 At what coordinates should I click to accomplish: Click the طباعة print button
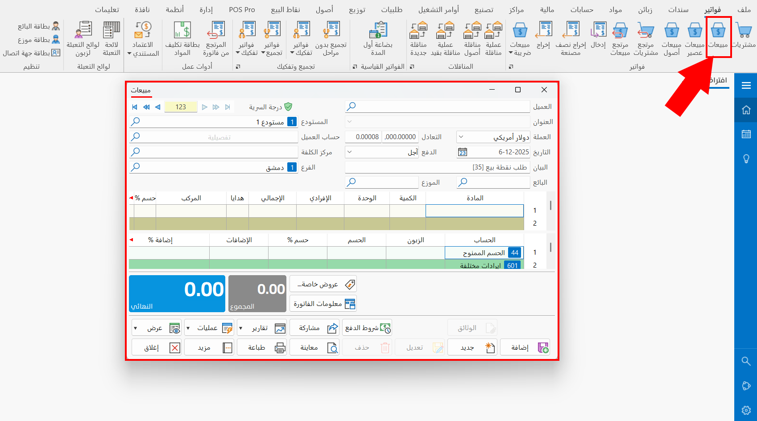(262, 347)
